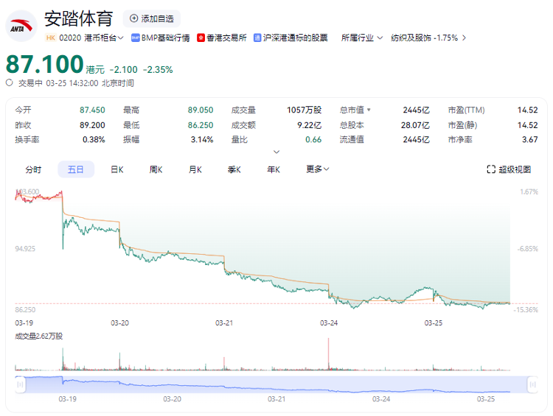Open the 更多 chart options dropdown

tap(317, 169)
